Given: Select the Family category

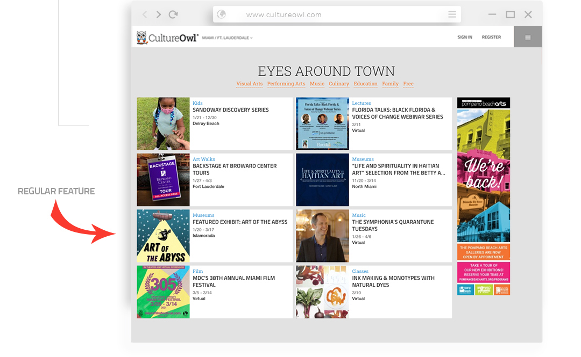Looking at the screenshot, I should click(390, 84).
